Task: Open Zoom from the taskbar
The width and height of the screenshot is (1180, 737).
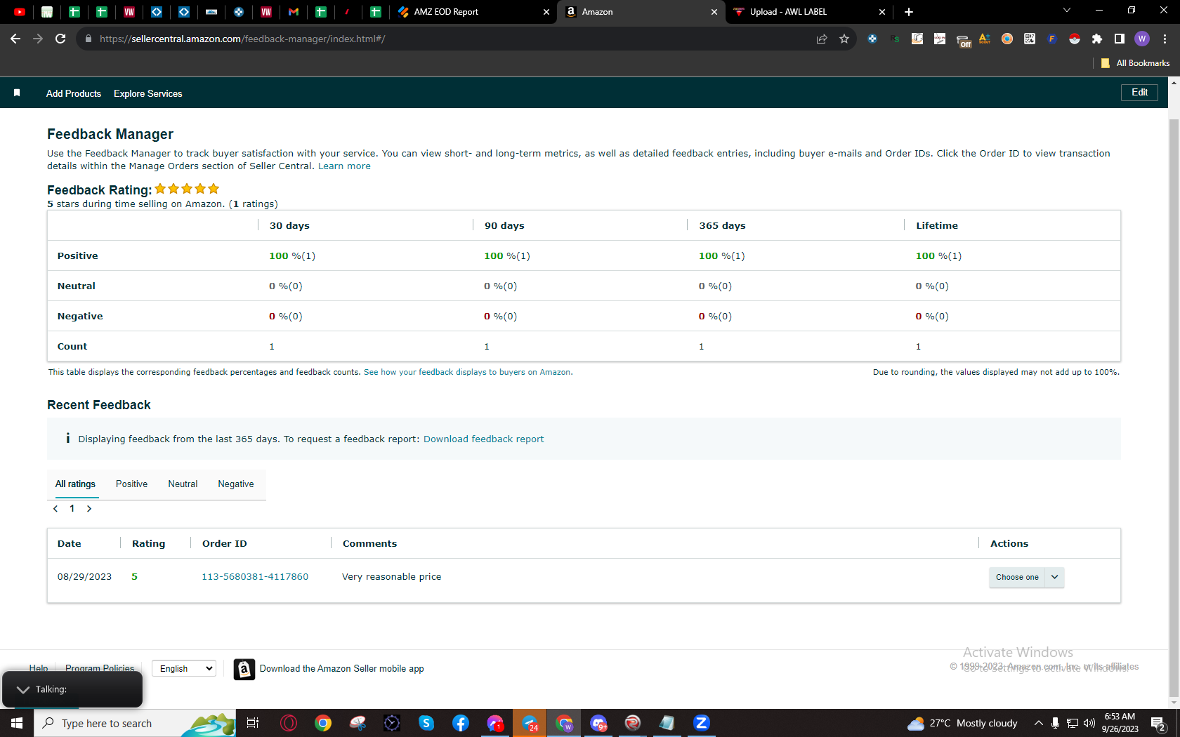Action: point(702,723)
